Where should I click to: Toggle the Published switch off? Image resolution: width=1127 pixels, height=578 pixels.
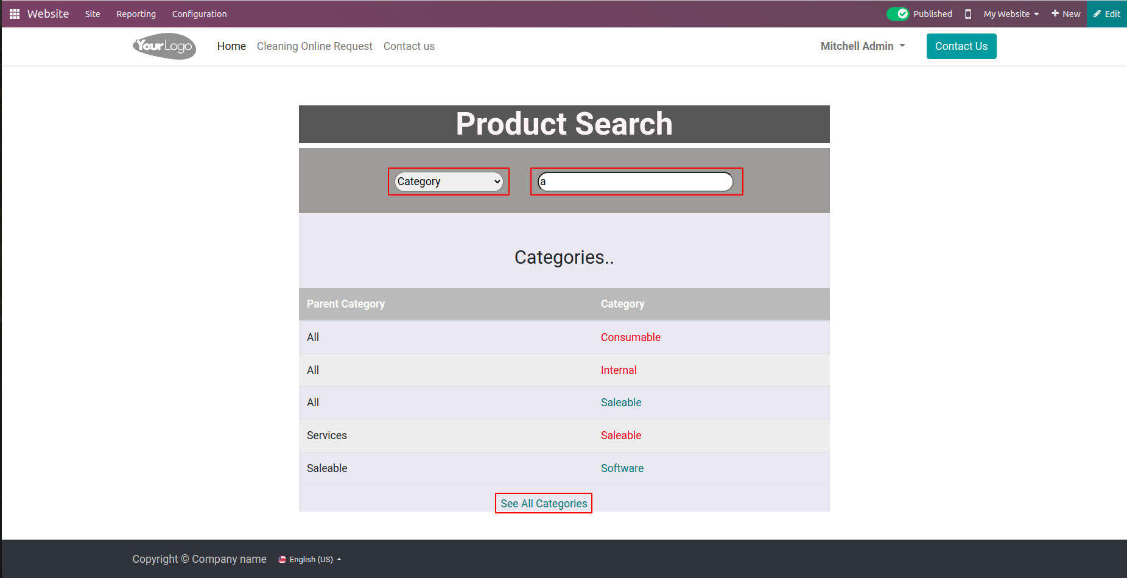click(897, 14)
